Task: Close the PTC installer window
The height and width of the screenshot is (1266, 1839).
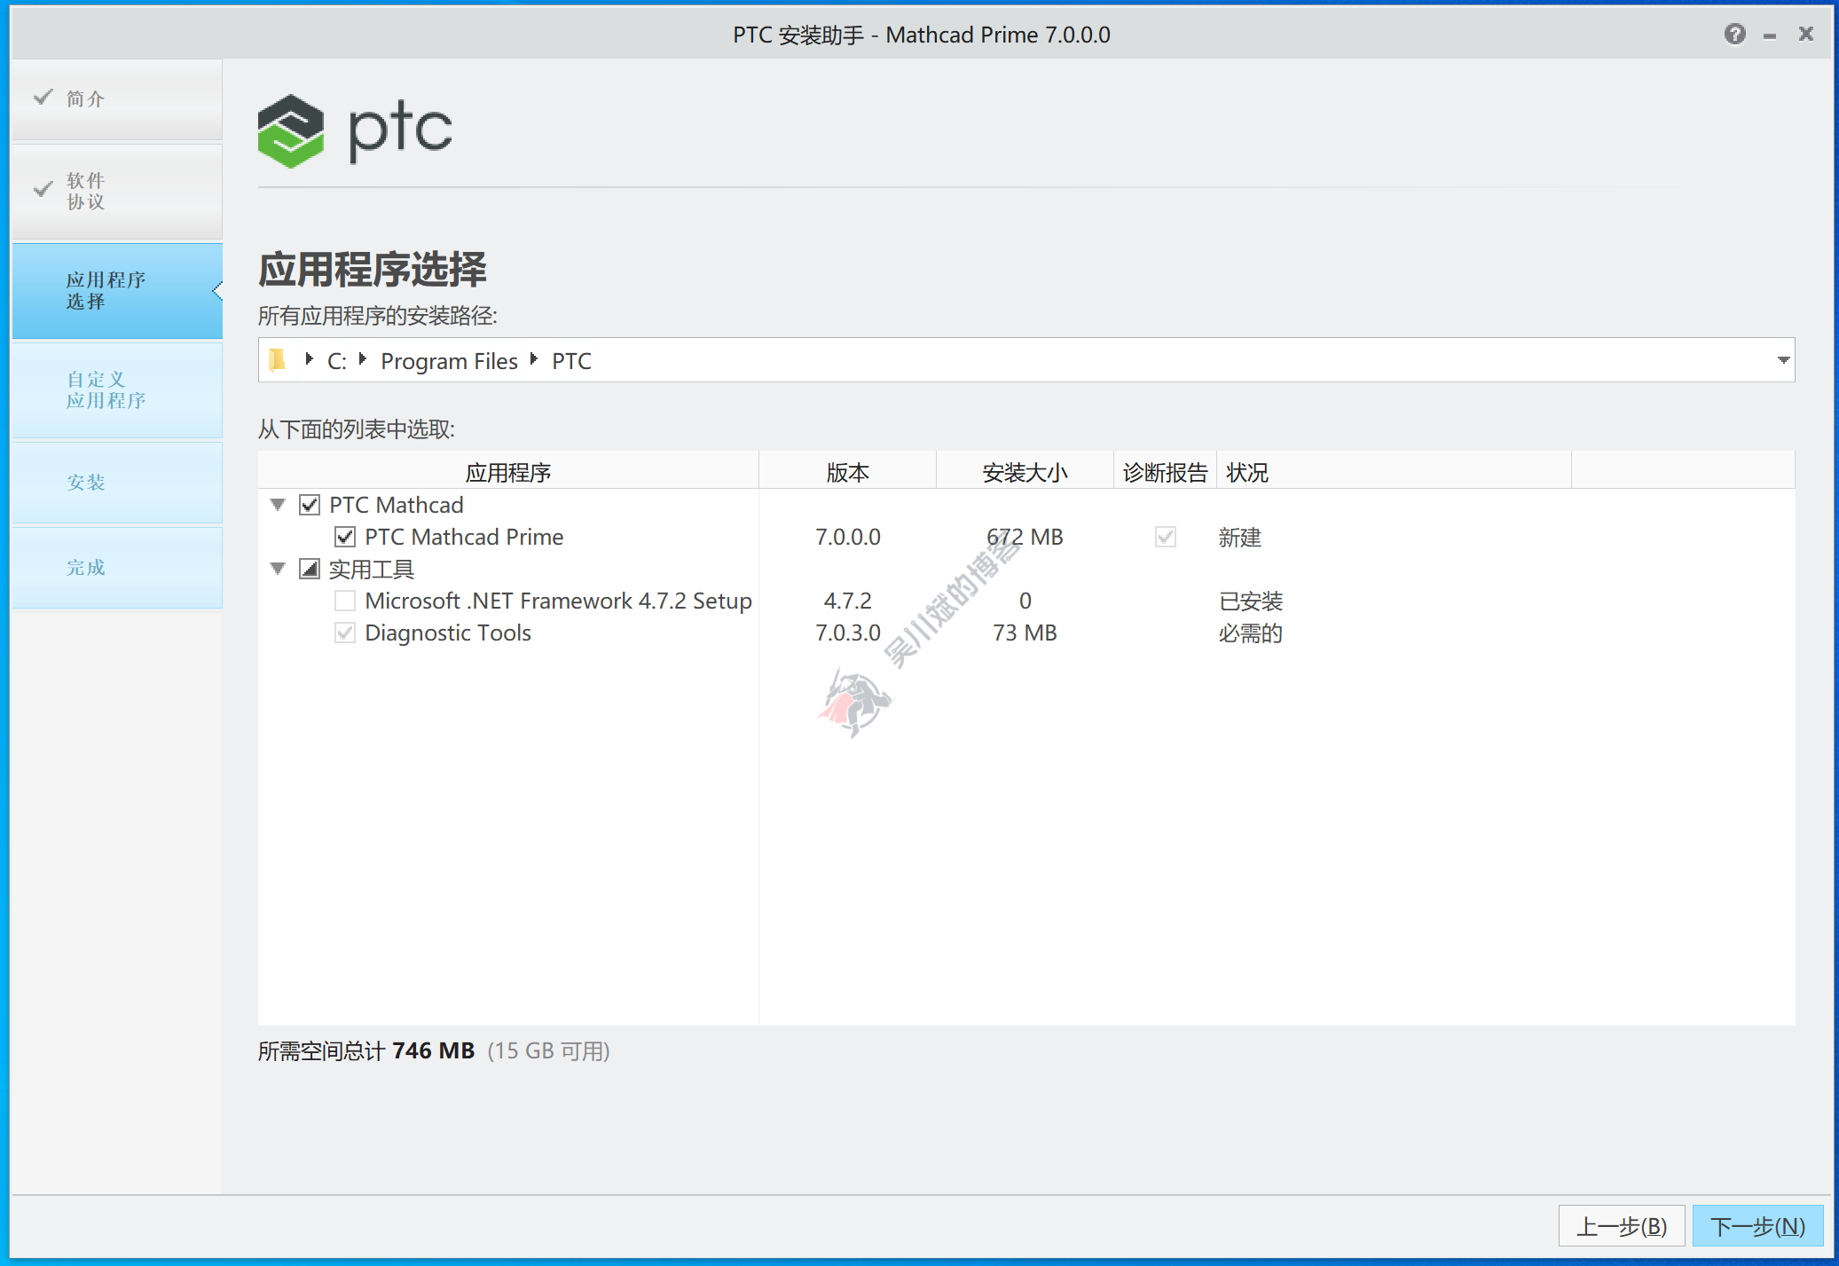Action: [1805, 34]
